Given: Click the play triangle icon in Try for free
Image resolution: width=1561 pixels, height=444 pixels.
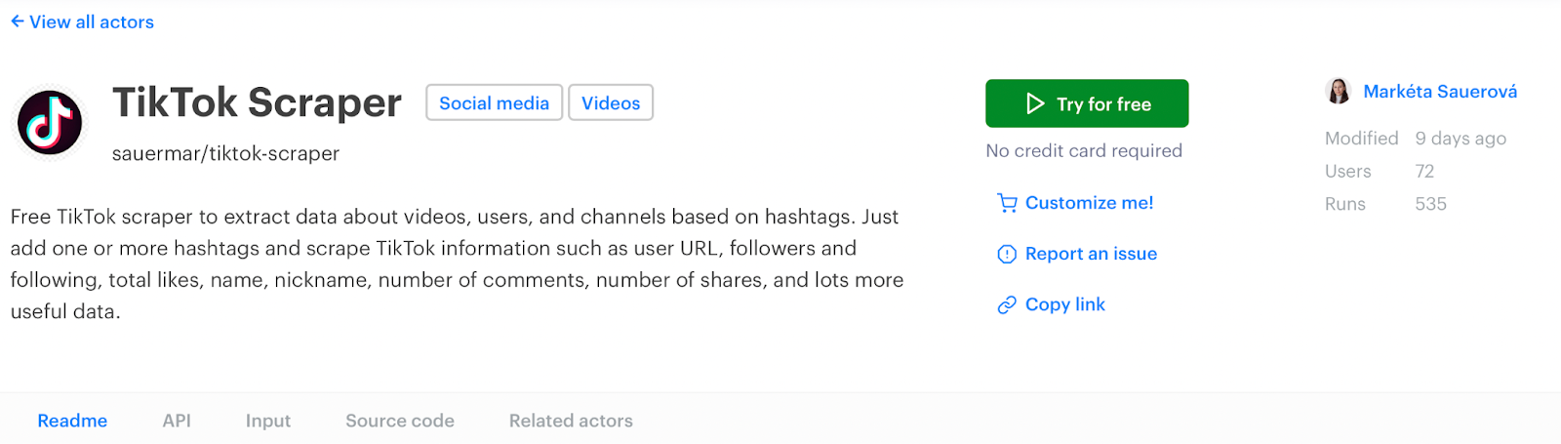Looking at the screenshot, I should [x=1035, y=103].
